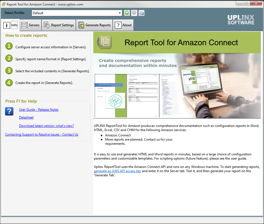The image size is (264, 224).
Task: Click 'Select the included contents in [Generate Reports].'
Action: pos(53,71)
